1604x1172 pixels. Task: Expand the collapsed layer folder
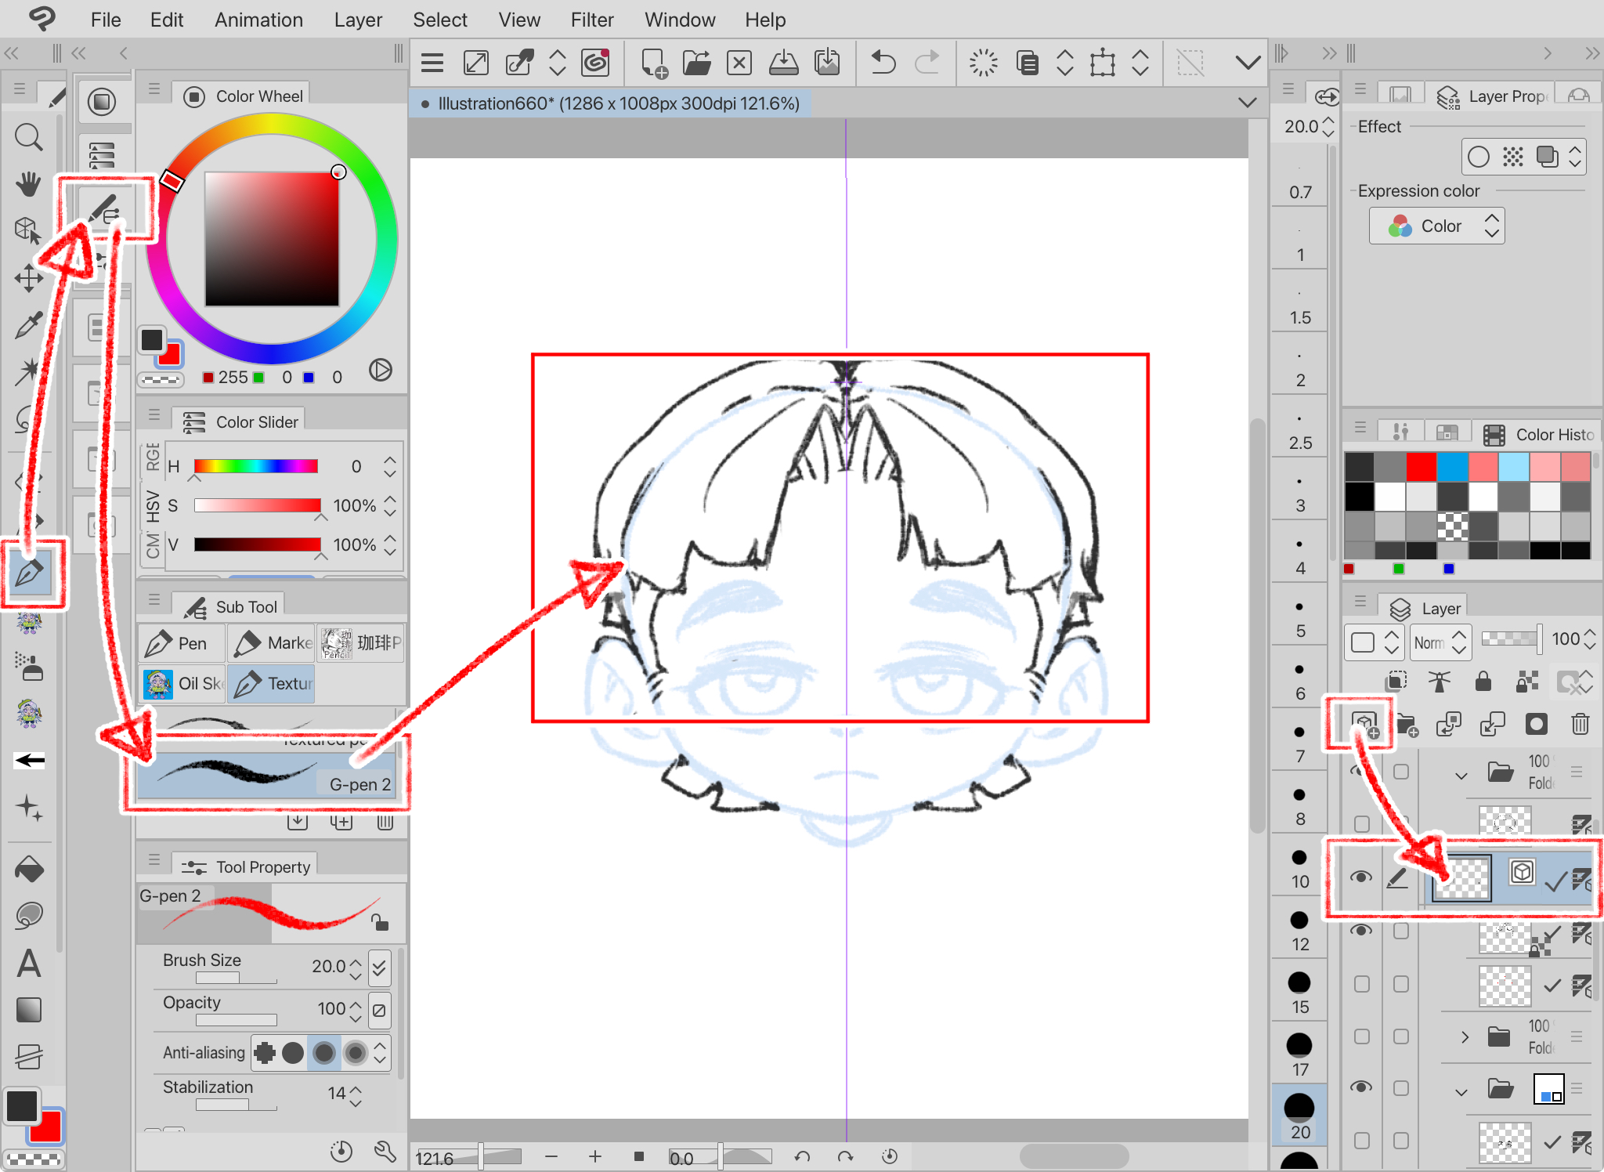point(1465,1037)
